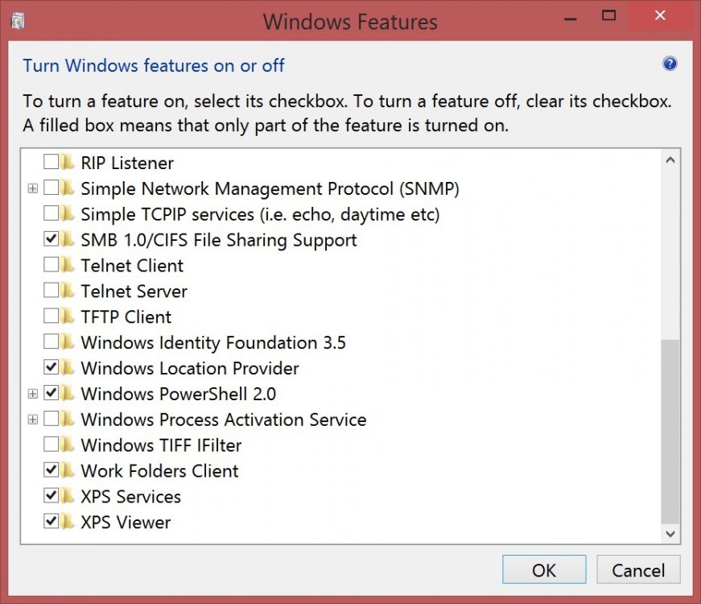Check Windows Identity Foundation 3.5 checkbox
This screenshot has width=701, height=604.
(x=51, y=341)
